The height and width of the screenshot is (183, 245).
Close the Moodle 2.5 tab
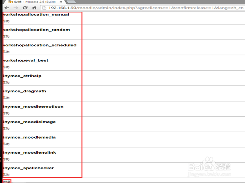61,2
